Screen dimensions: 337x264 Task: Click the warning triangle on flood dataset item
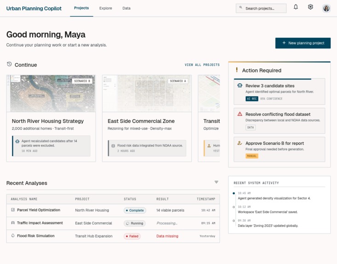(240, 114)
